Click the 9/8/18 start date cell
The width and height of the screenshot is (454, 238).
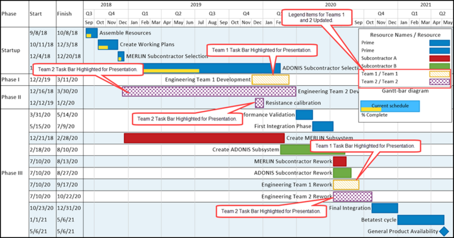pyautogui.click(x=38, y=33)
